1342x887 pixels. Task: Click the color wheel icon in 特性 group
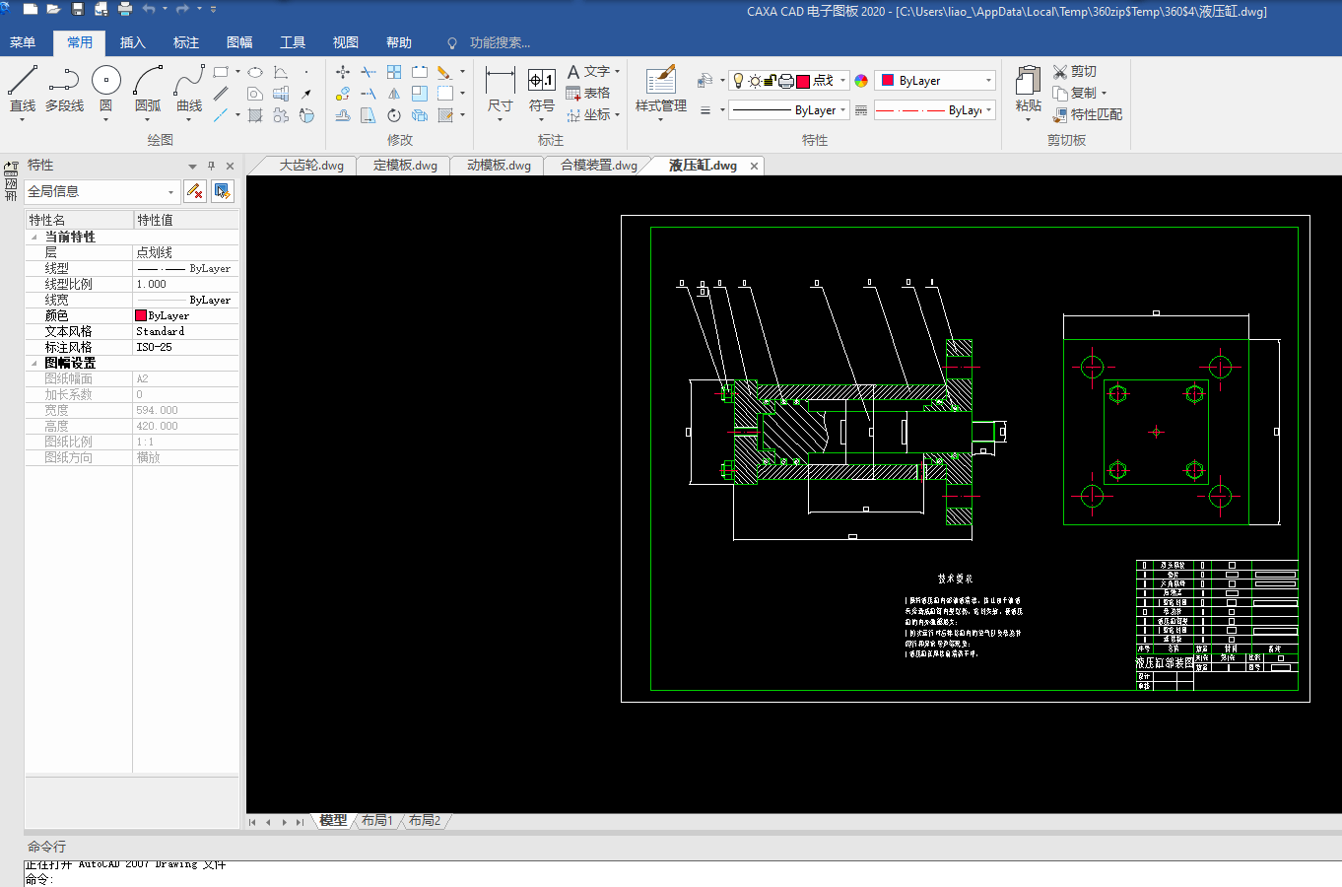(861, 81)
